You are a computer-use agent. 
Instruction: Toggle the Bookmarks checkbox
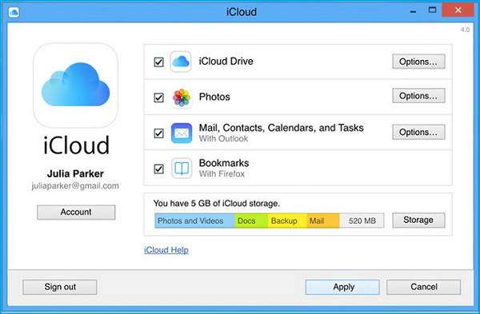coord(158,169)
